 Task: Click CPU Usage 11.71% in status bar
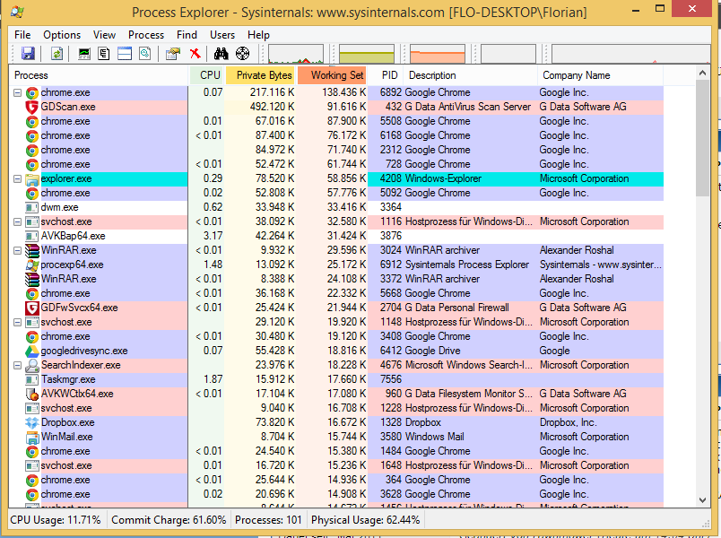click(56, 520)
